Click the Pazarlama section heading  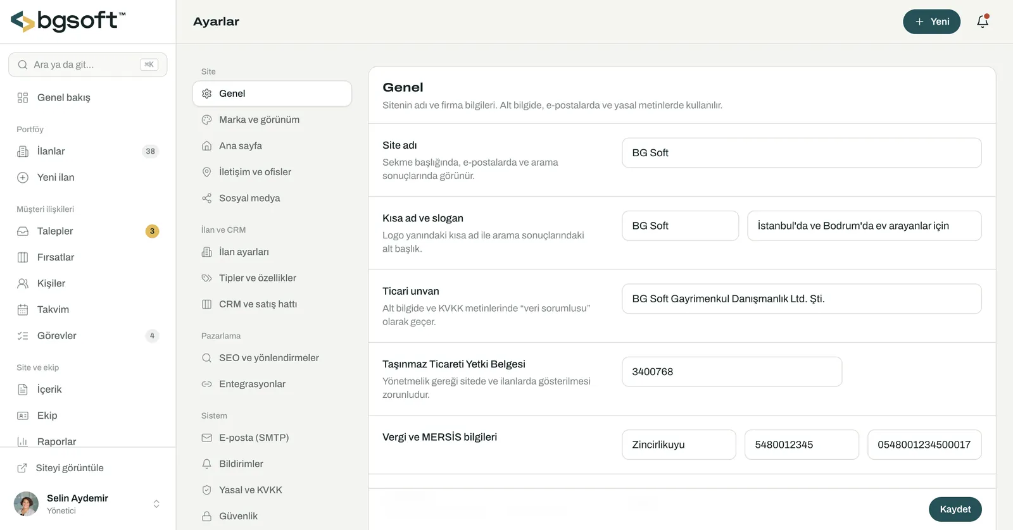221,336
